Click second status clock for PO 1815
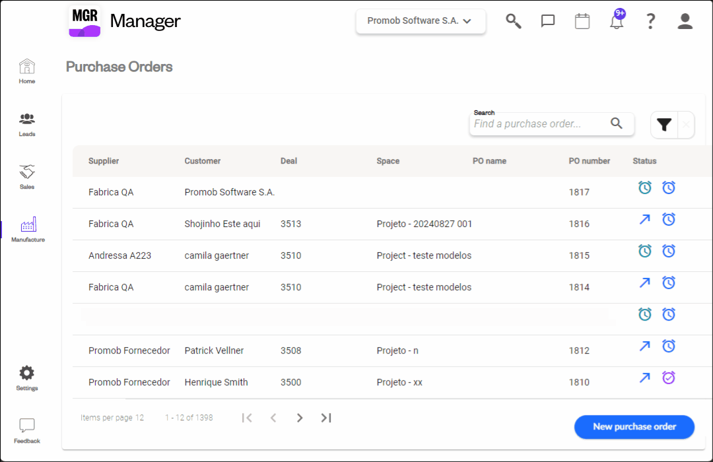Screen dimensions: 713x462 tap(668, 251)
